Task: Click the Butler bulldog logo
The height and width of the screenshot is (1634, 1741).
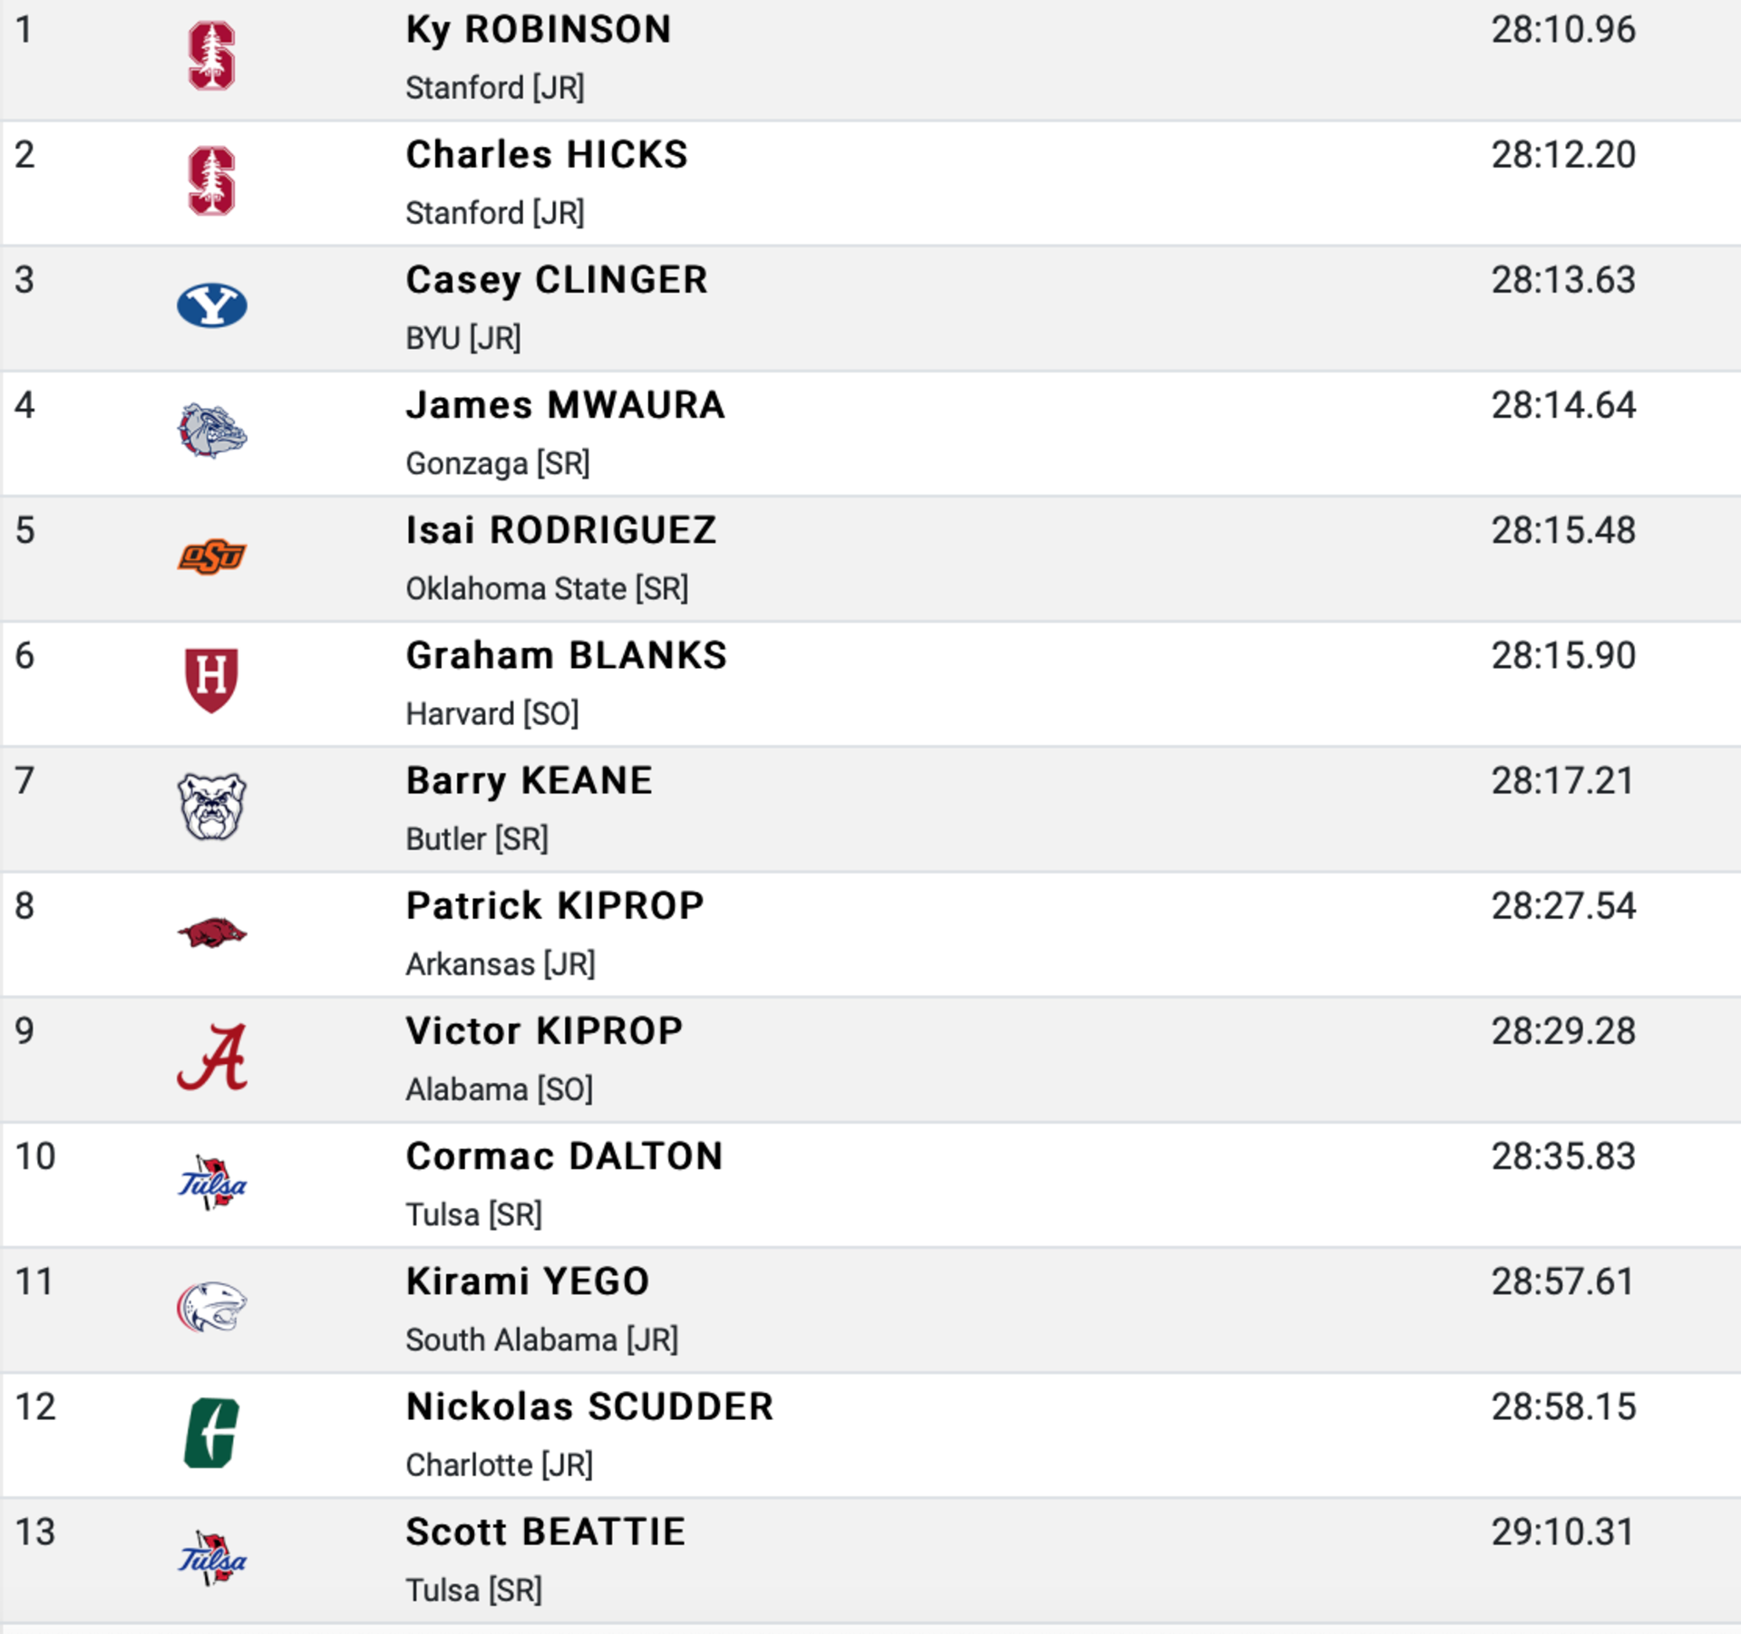Action: (x=211, y=807)
